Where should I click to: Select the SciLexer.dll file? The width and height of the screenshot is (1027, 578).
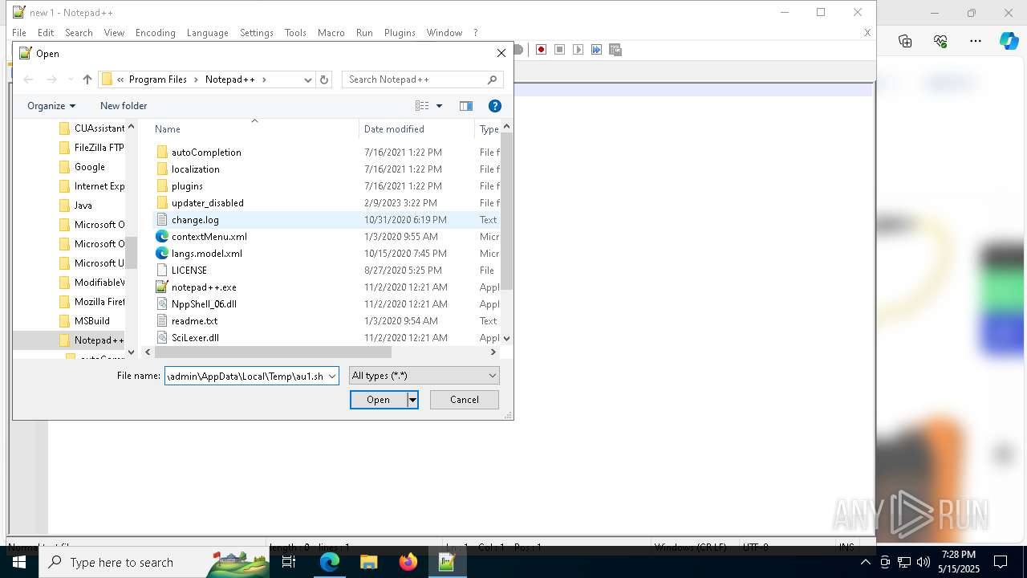195,338
